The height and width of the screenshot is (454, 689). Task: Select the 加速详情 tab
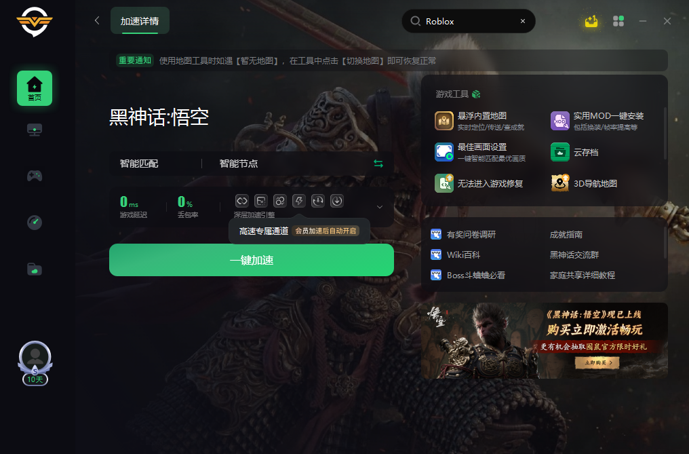coord(140,20)
